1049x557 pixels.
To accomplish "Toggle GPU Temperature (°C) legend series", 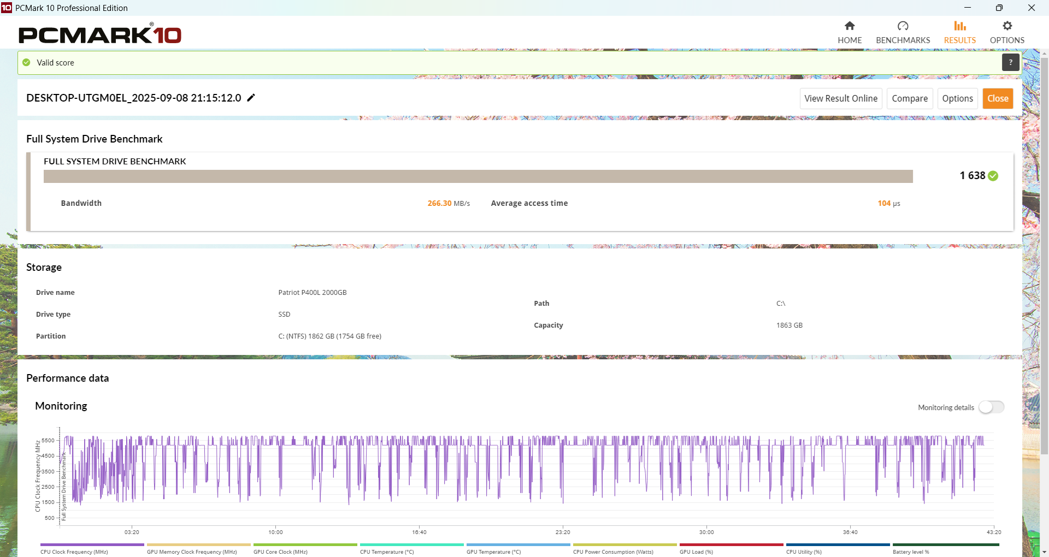I will click(x=518, y=548).
